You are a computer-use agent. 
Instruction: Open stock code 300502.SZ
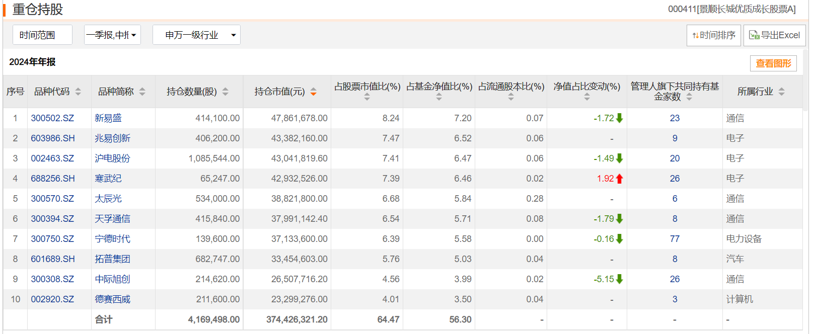[x=52, y=118]
